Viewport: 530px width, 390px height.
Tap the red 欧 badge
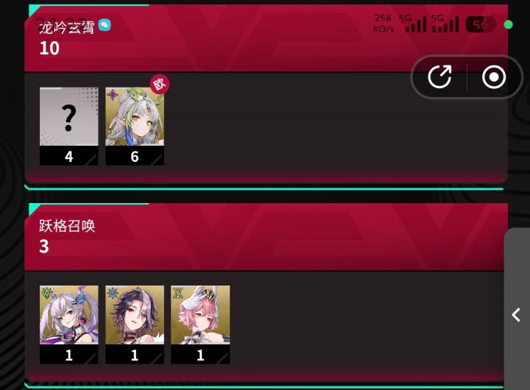160,84
